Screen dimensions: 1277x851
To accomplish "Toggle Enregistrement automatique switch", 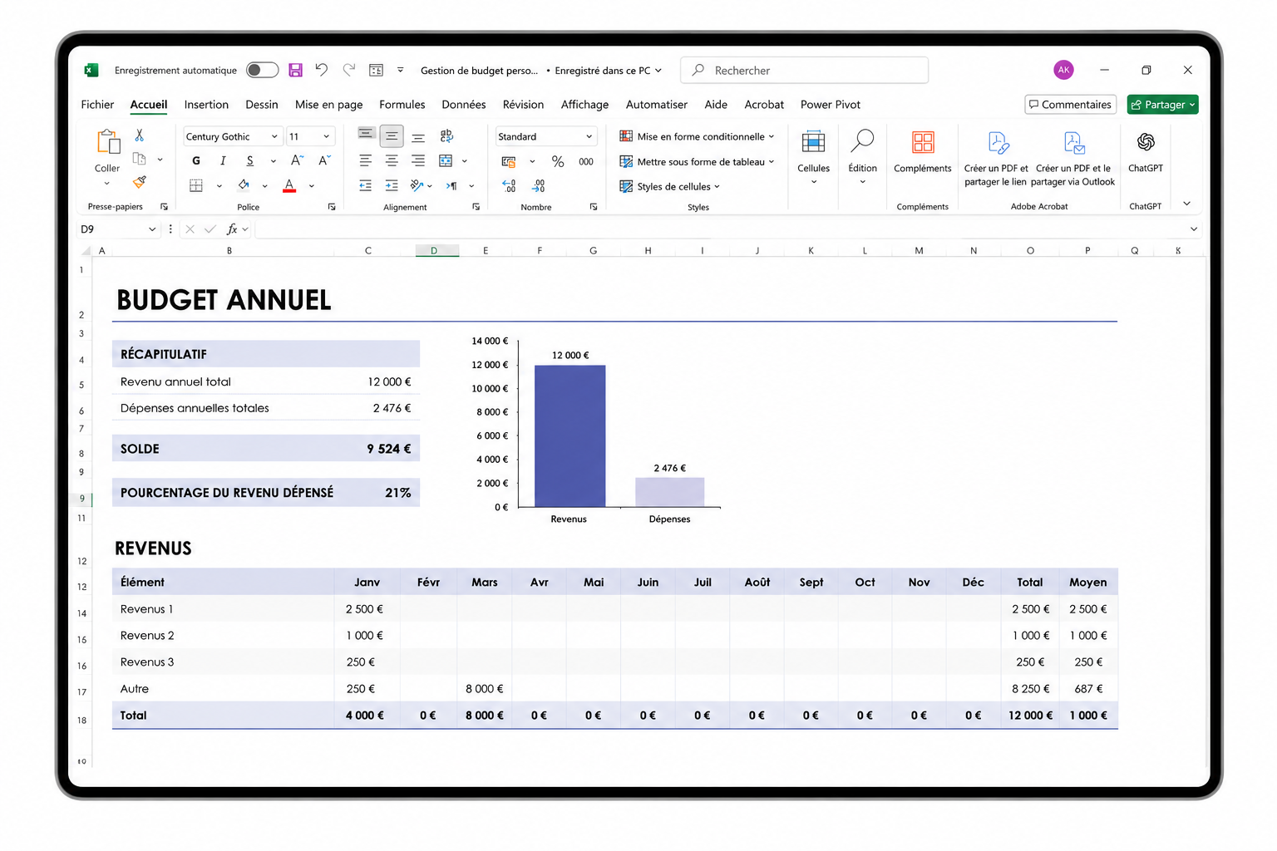I will click(262, 70).
